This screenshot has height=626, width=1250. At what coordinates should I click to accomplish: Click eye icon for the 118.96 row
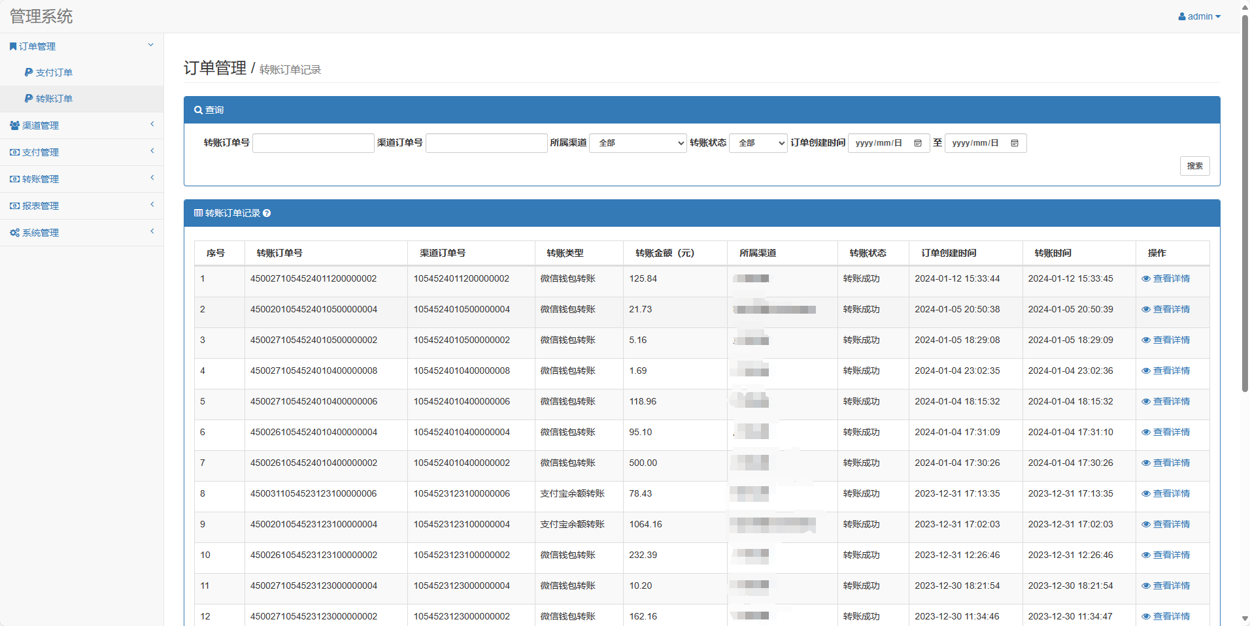(x=1146, y=402)
